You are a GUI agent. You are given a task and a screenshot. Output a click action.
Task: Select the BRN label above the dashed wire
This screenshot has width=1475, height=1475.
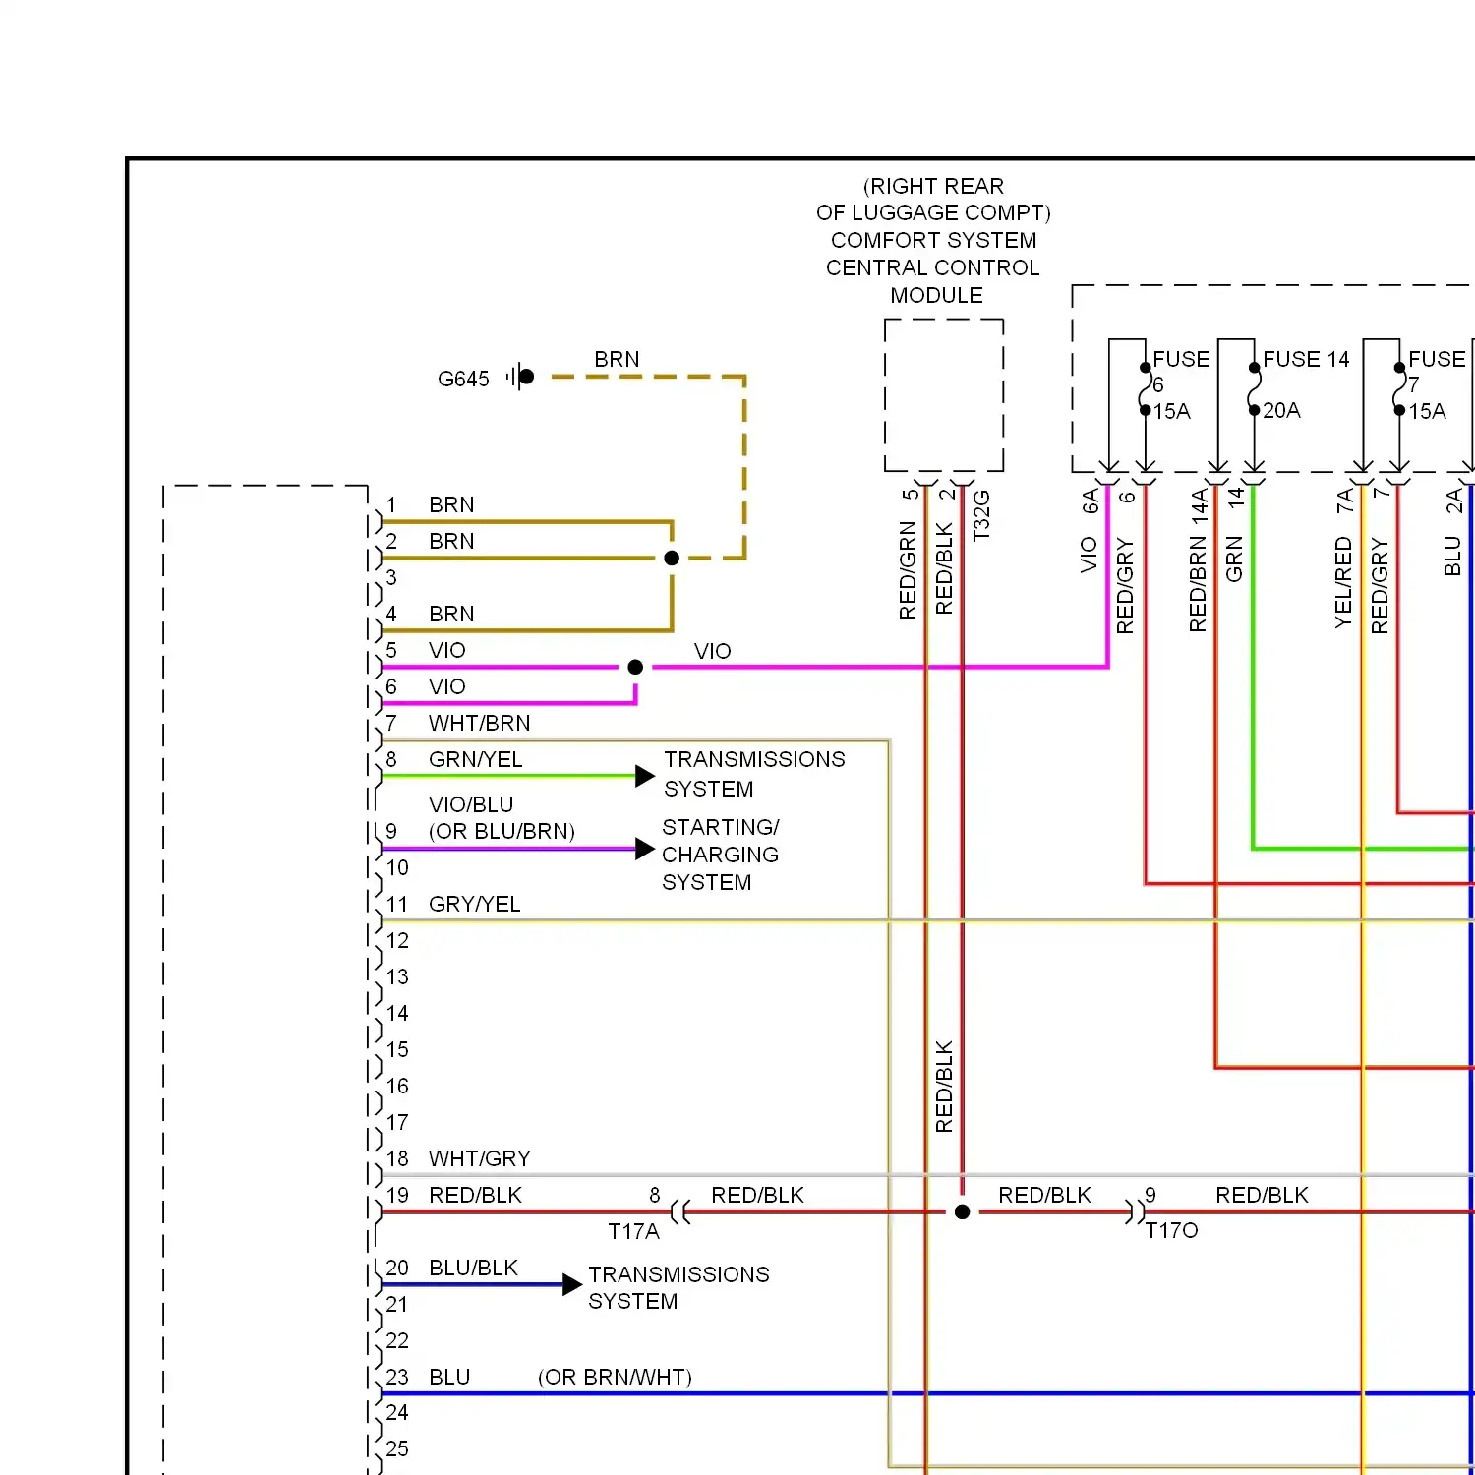617,359
